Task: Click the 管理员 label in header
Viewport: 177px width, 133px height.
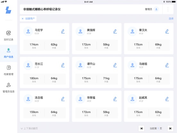Action: 148,9
